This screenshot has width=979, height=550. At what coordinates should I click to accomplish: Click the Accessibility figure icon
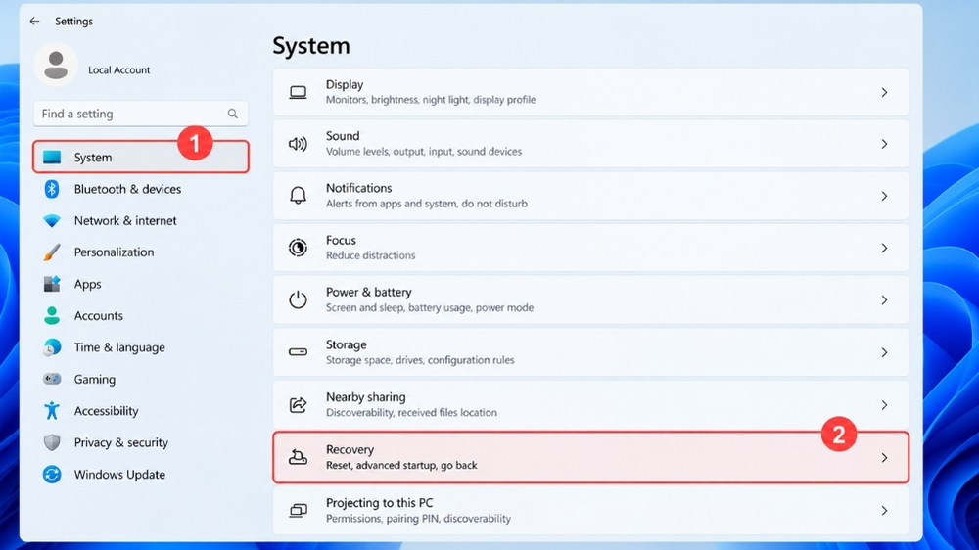tap(52, 410)
